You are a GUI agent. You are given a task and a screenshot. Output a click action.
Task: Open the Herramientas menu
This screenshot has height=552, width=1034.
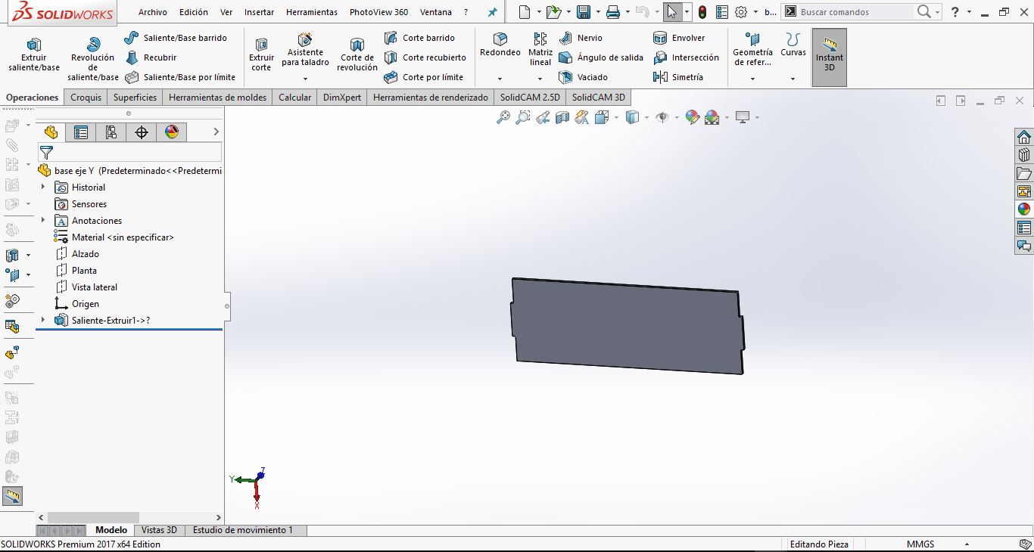tap(312, 12)
